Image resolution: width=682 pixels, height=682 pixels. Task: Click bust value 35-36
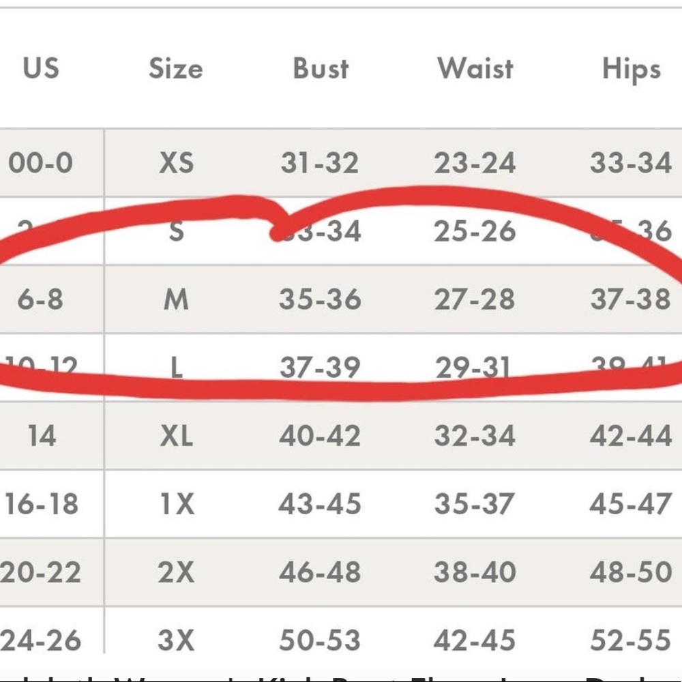coord(320,299)
